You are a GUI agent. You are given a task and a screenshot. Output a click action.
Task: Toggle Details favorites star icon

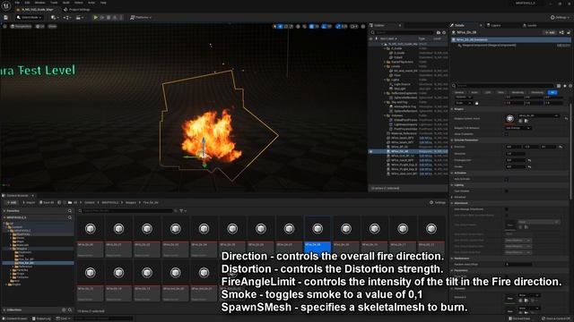pos(565,86)
